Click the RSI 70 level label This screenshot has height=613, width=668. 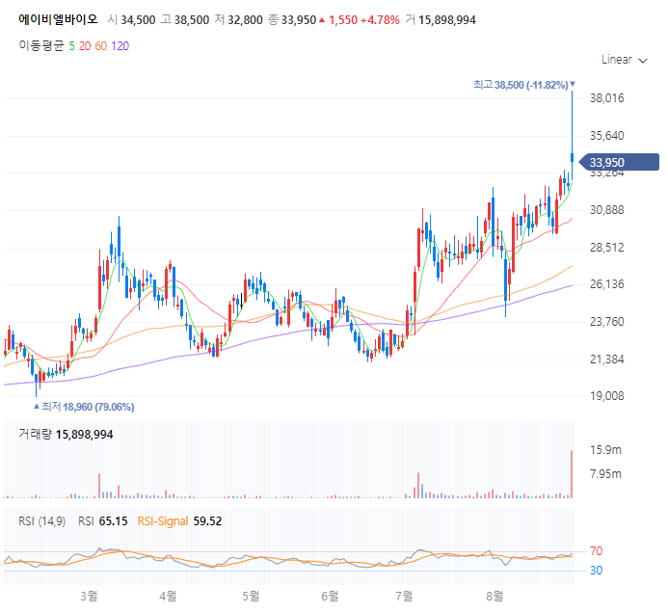tap(596, 551)
